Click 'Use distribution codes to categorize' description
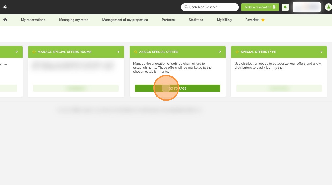This screenshot has width=332, height=185. [x=278, y=65]
